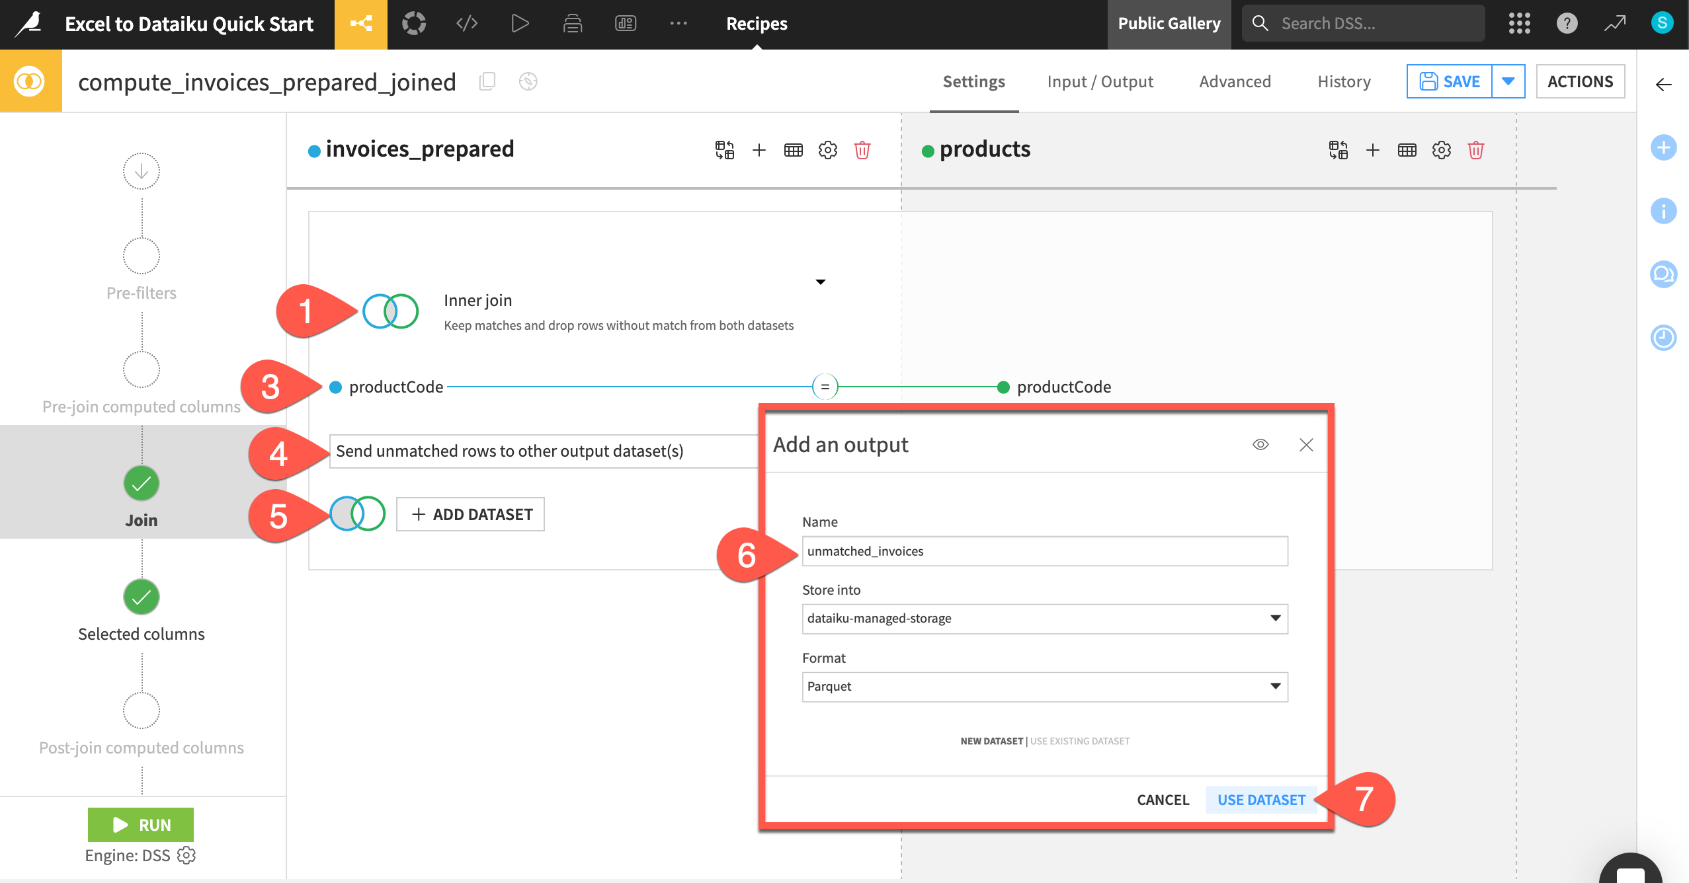
Task: Click the swap datasets icon beside invoices_prepared
Action: click(x=724, y=150)
